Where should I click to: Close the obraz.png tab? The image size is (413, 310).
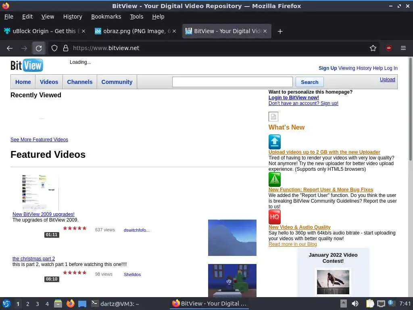pyautogui.click(x=174, y=31)
